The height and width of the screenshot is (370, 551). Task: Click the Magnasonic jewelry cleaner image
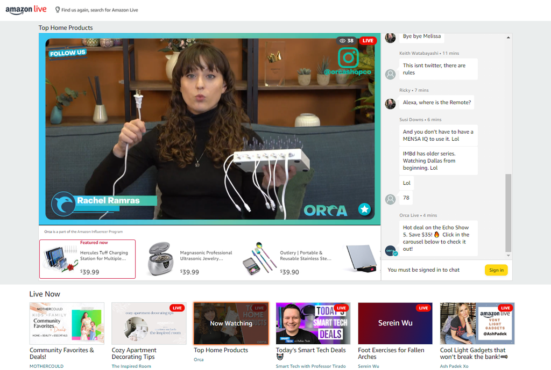click(160, 259)
